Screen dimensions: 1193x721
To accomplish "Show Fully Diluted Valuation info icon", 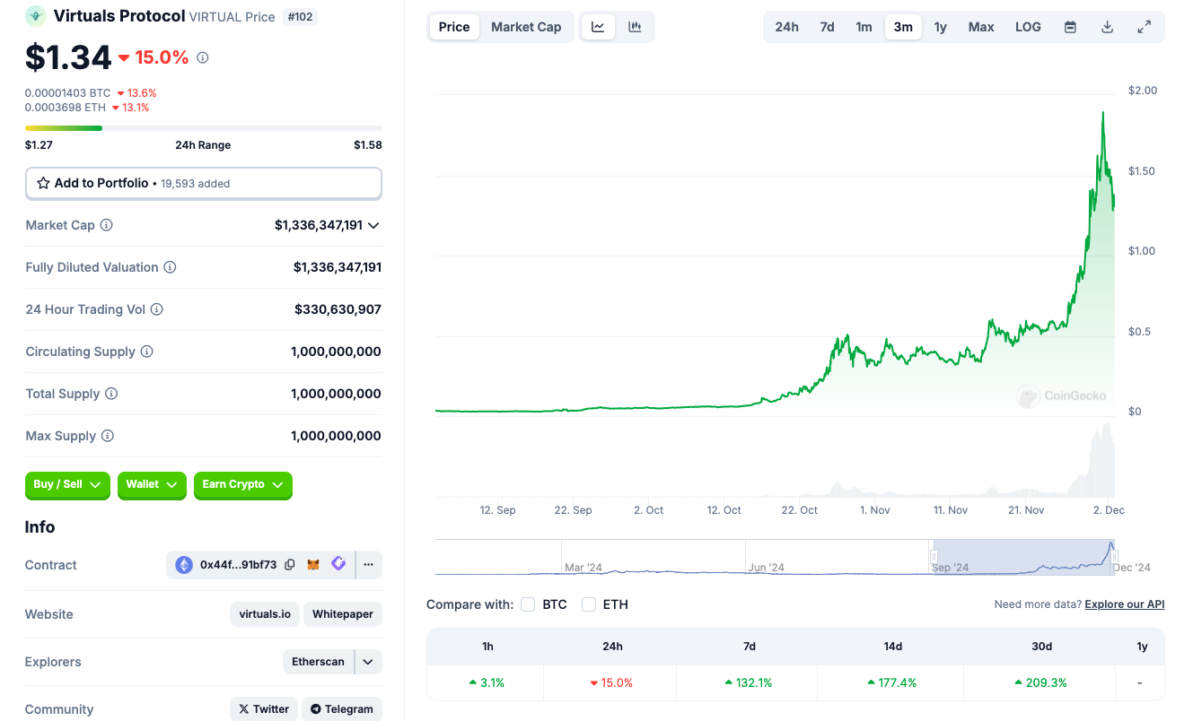I will tap(170, 267).
